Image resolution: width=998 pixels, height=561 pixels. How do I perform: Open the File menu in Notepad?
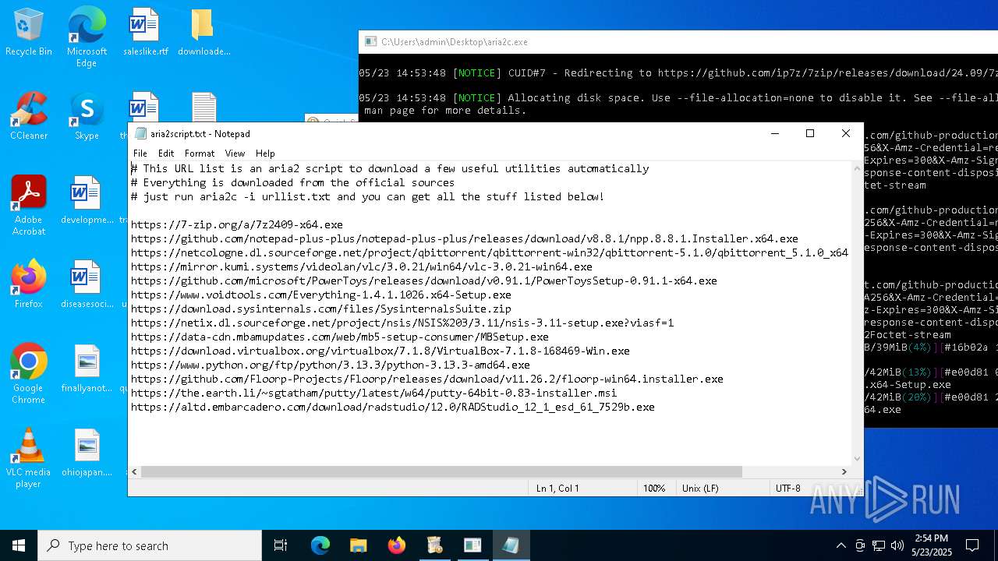140,153
